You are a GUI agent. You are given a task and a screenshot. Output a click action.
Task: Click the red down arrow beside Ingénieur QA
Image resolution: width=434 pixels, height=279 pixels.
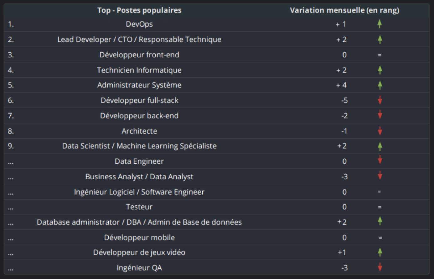[x=380, y=267]
